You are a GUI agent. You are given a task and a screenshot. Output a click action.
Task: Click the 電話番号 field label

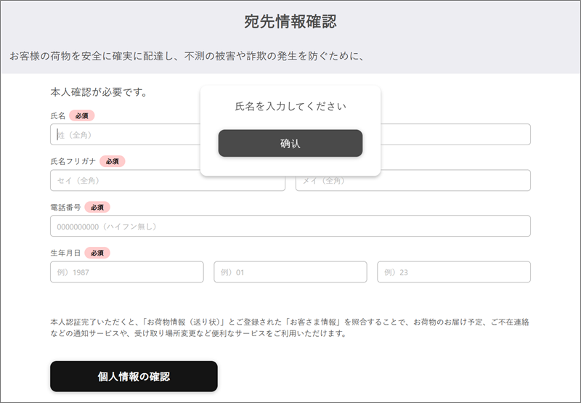click(x=65, y=208)
